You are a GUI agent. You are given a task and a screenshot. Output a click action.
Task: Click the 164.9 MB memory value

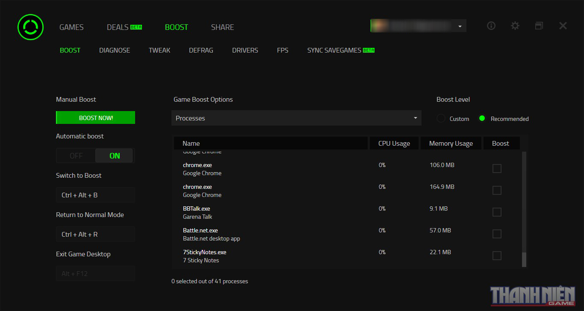442,187
